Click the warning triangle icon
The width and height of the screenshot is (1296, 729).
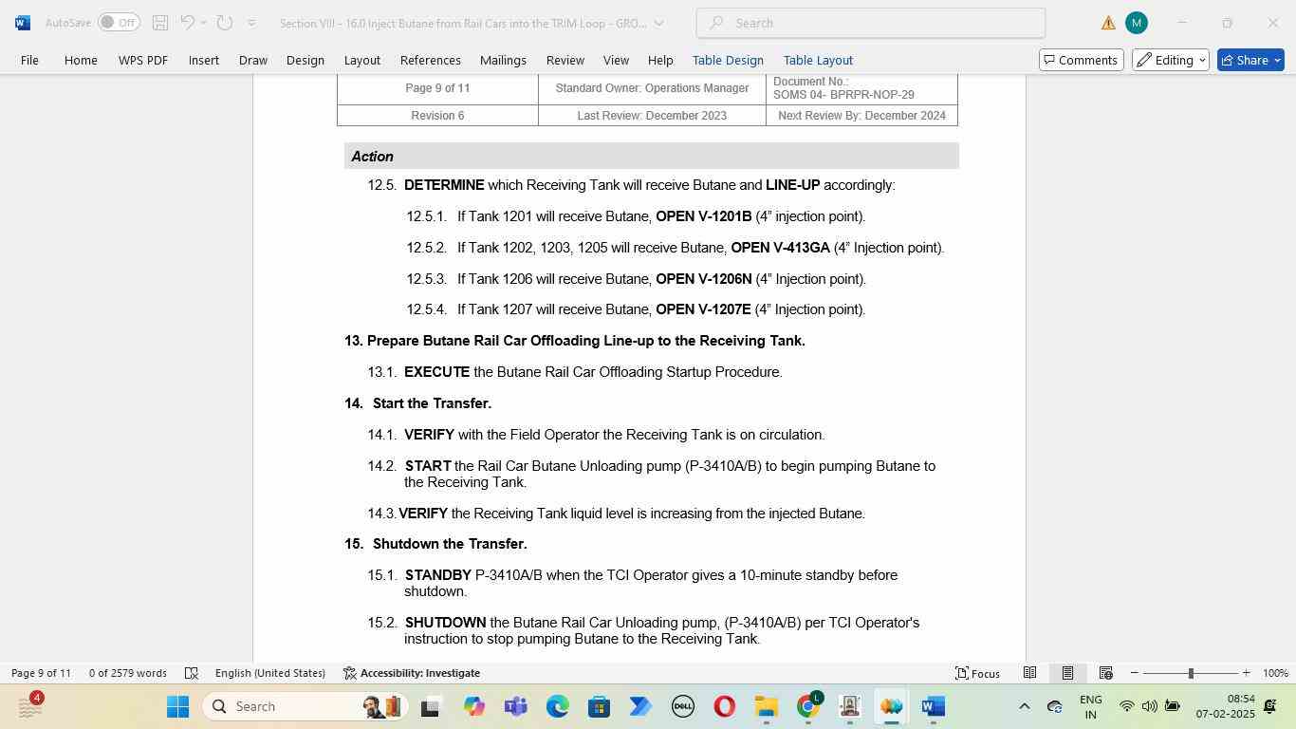click(x=1108, y=23)
